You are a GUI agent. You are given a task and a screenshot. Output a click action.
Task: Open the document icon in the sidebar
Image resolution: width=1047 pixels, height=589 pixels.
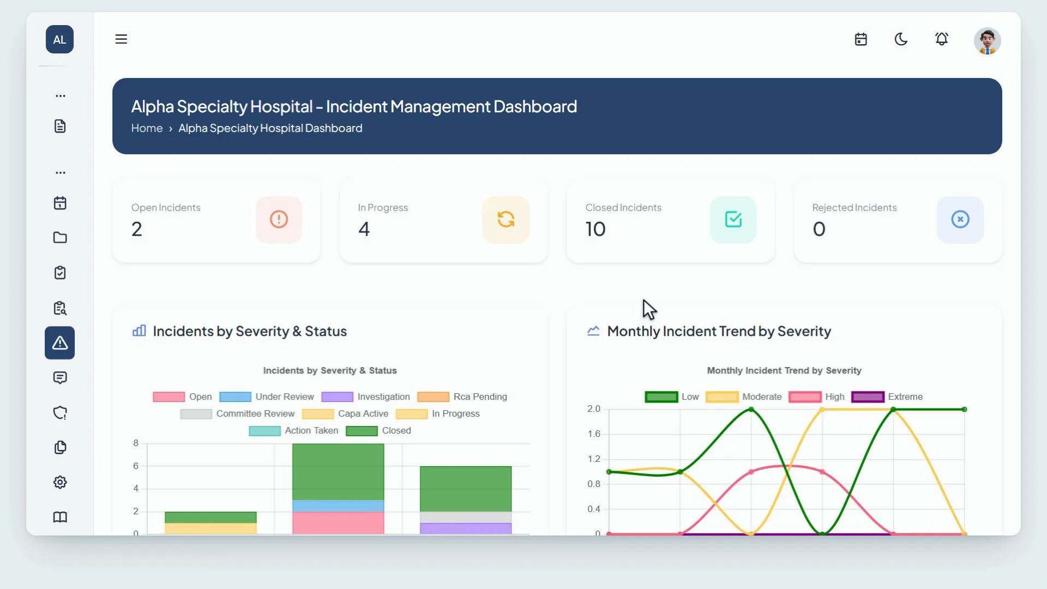[x=60, y=126]
